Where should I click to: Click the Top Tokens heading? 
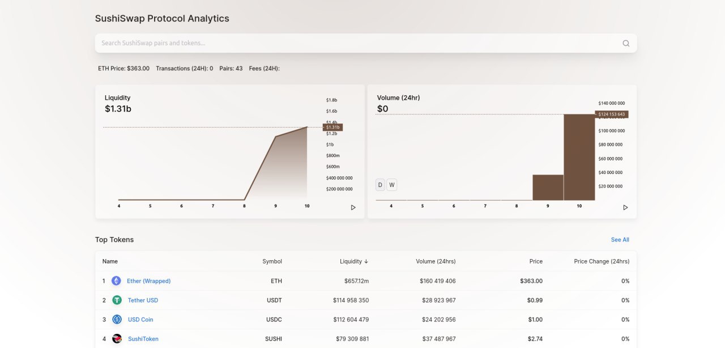coord(114,240)
